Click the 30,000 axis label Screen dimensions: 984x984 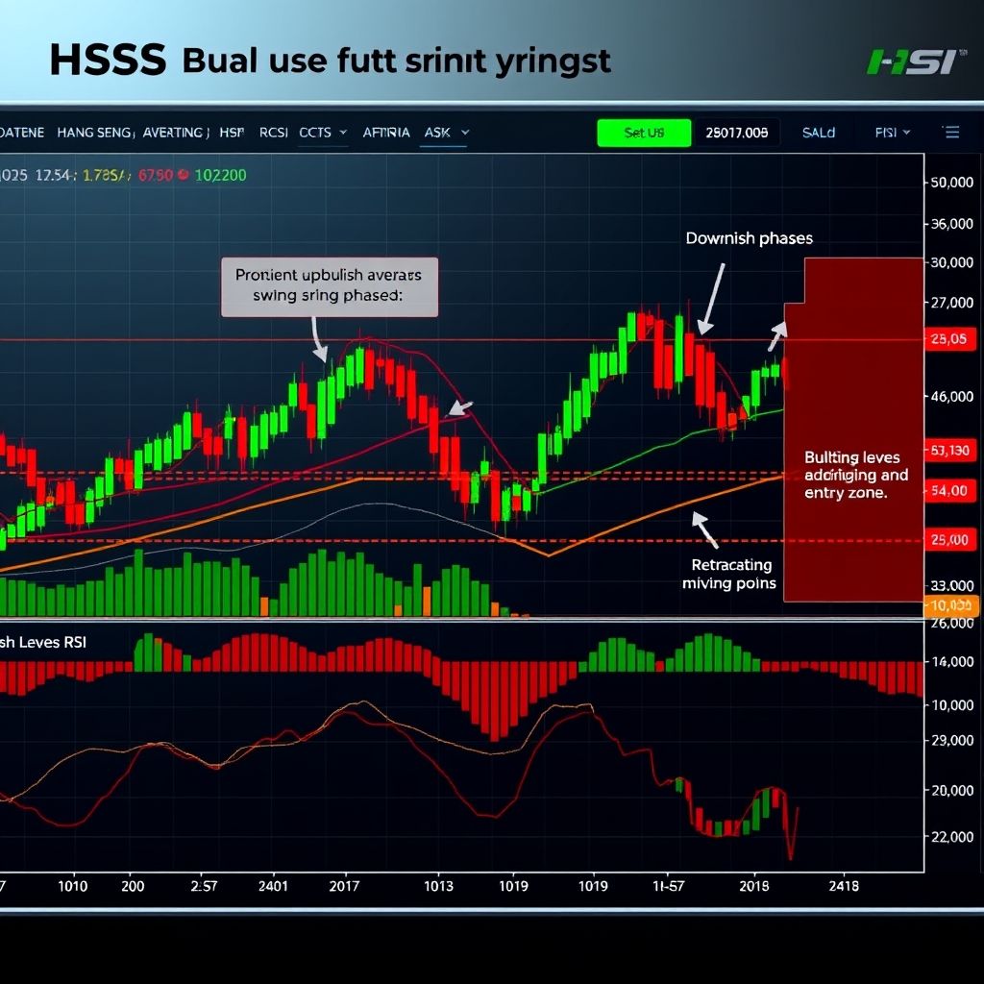(951, 262)
